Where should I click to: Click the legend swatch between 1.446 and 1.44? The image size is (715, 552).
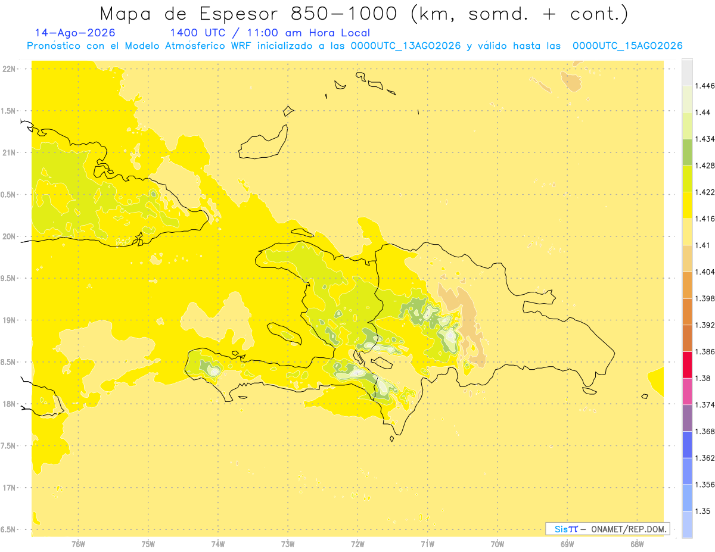click(x=687, y=99)
